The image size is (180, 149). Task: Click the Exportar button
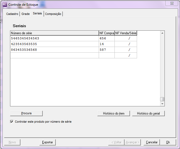48,142
